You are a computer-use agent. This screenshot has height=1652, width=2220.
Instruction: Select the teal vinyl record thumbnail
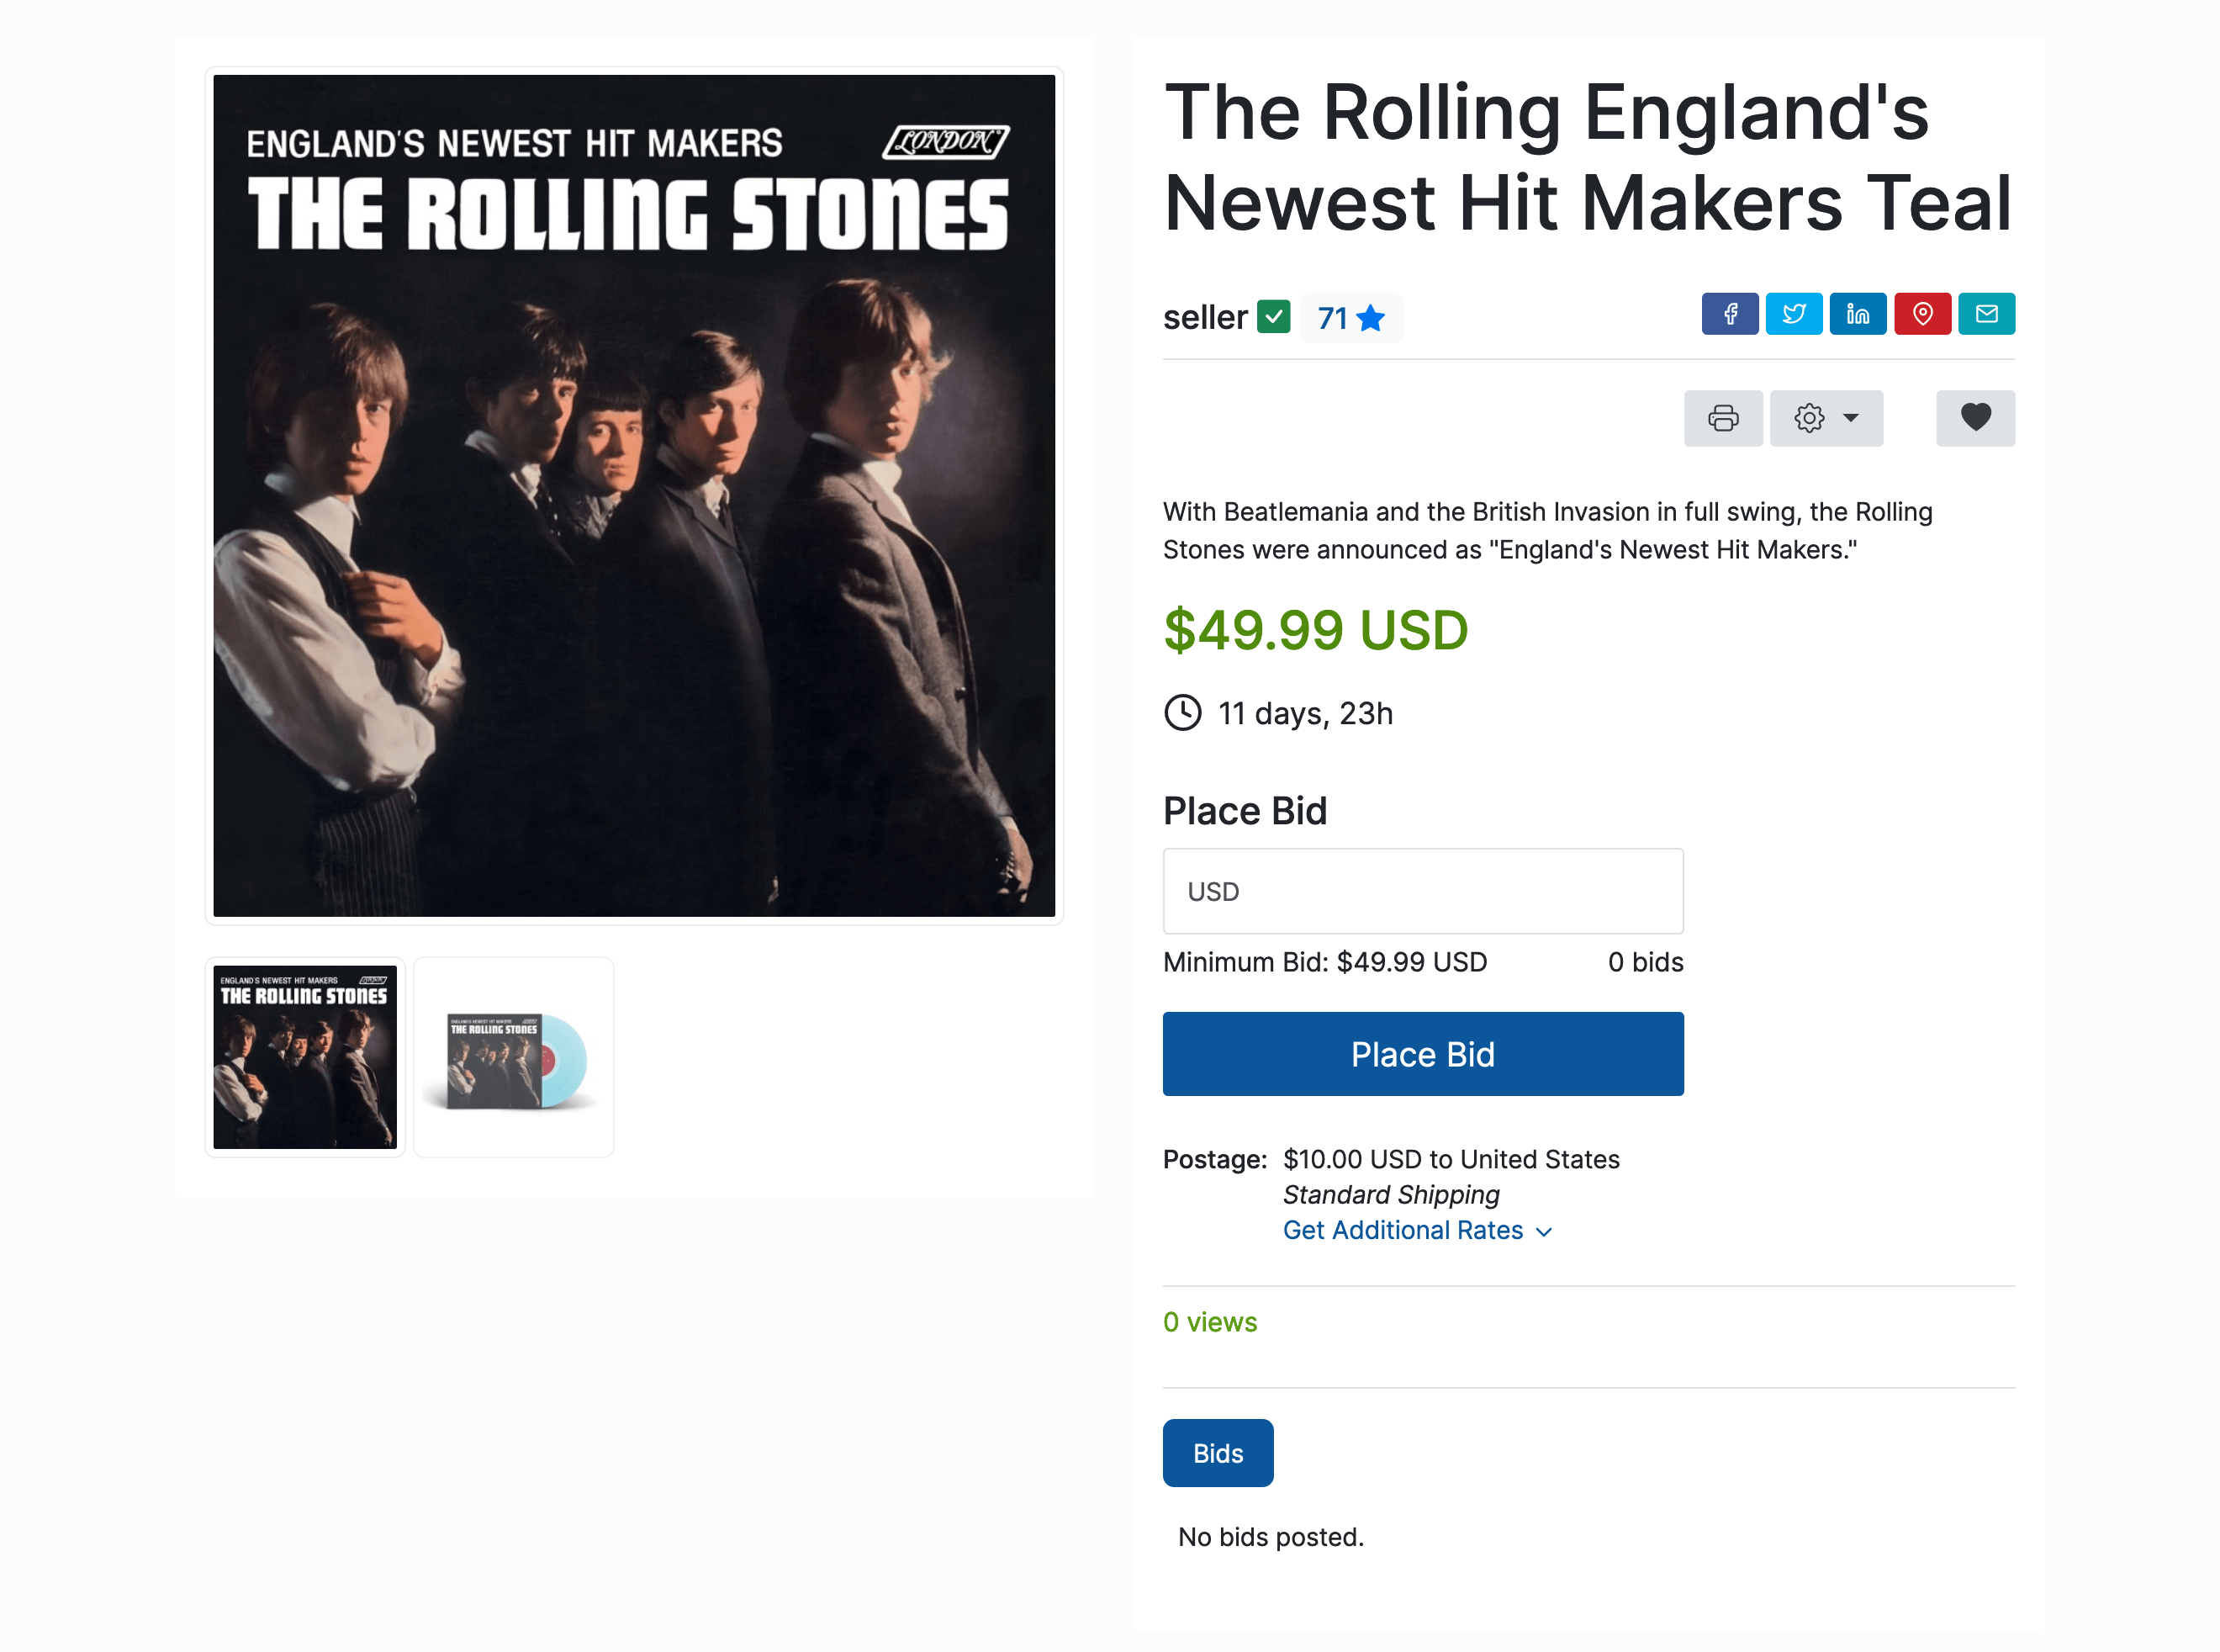coord(514,1057)
